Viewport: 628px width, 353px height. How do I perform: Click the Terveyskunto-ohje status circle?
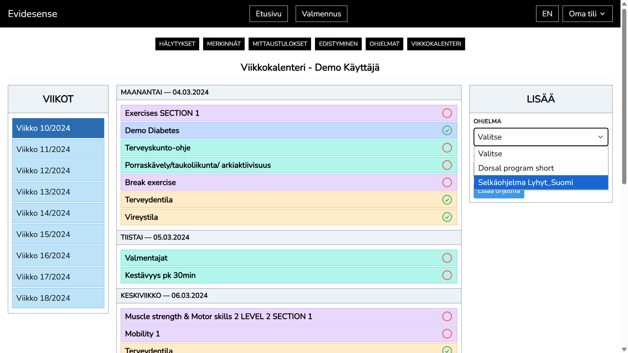447,148
